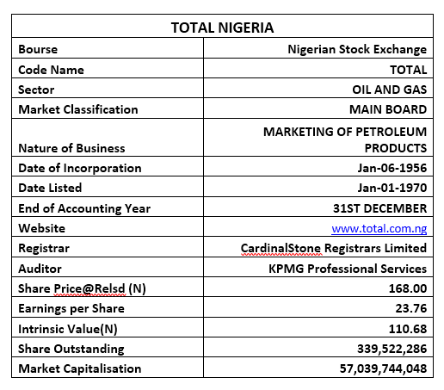Click the Bourse row label
This screenshot has width=444, height=390.
coord(38,49)
